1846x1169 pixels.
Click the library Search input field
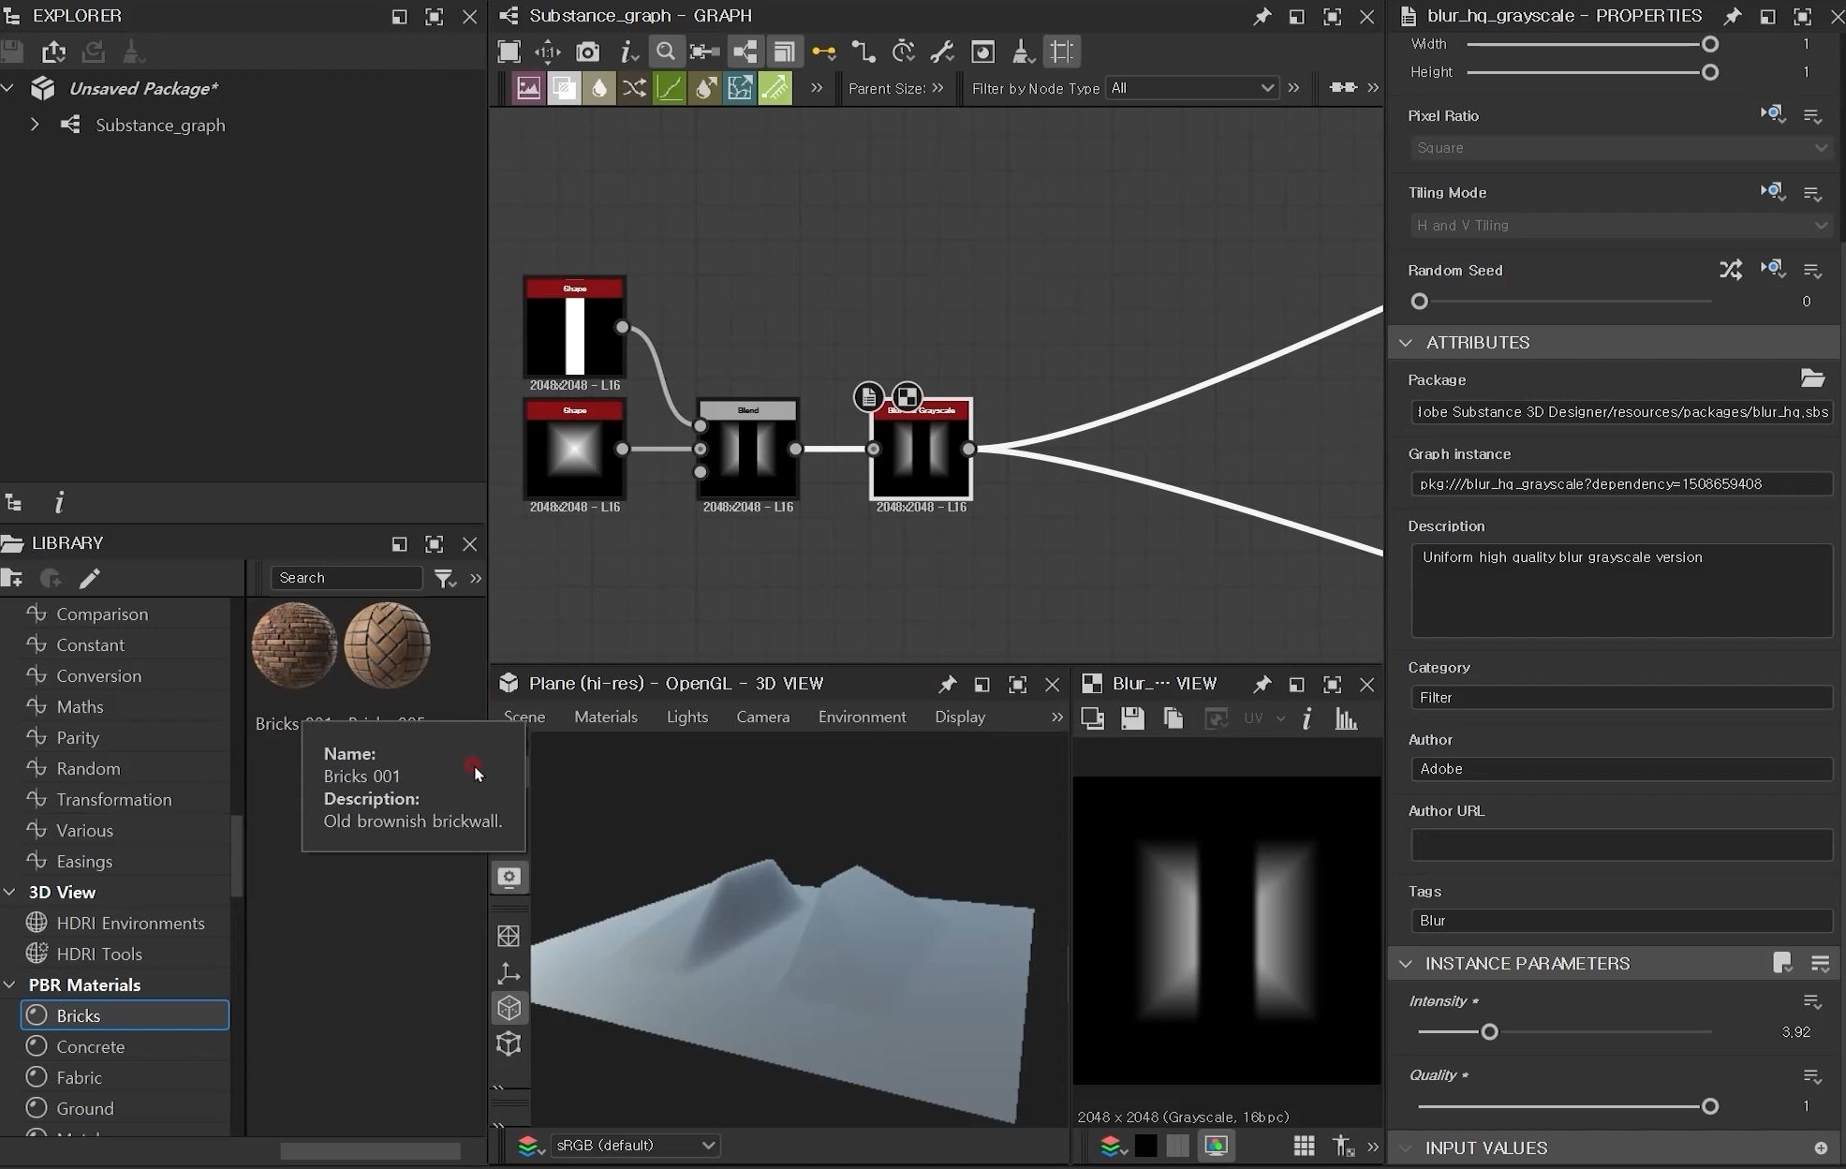coord(347,578)
